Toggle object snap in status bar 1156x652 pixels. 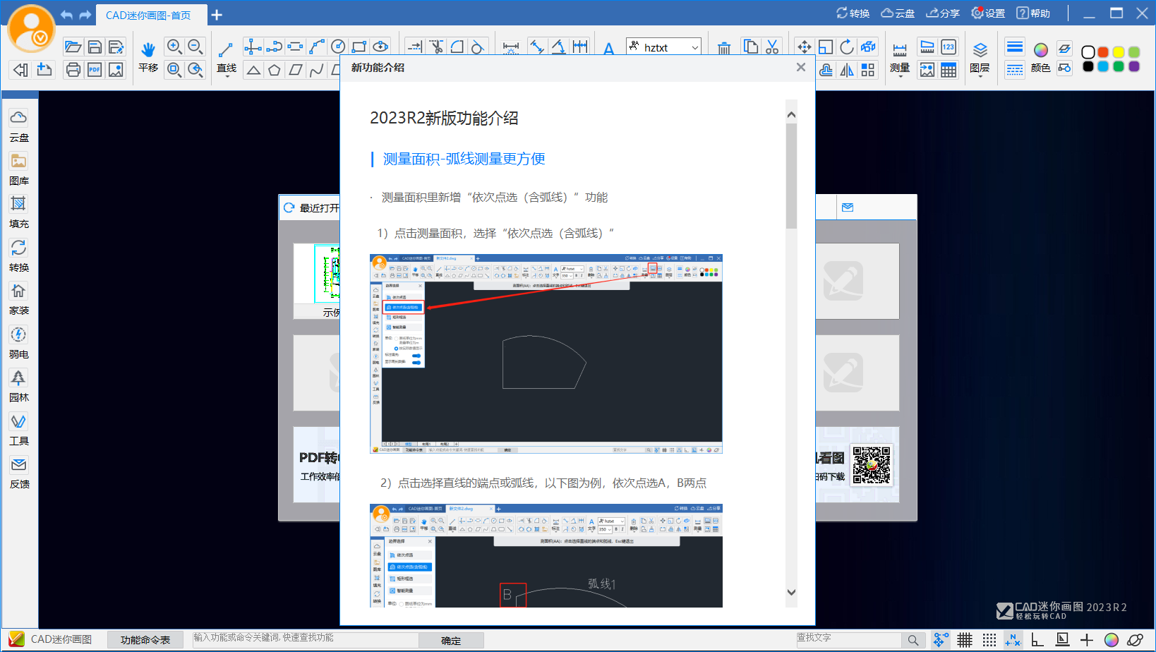[x=941, y=640]
